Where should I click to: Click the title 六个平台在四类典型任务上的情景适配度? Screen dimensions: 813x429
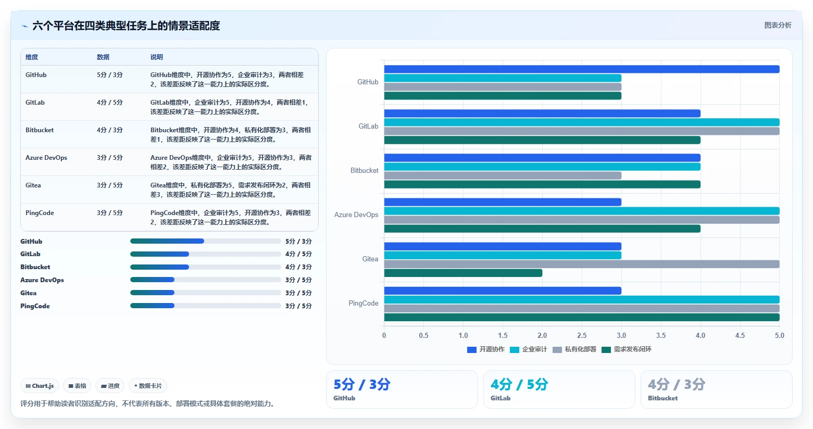(126, 26)
